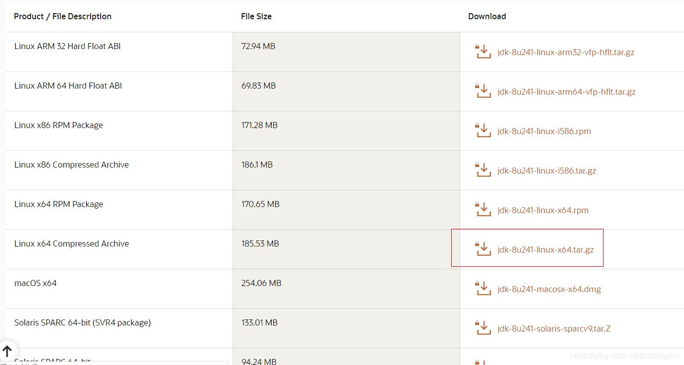Select Solaris SPARC 64-bit (SVR4 package) text
684x365 pixels.
[x=82, y=322]
